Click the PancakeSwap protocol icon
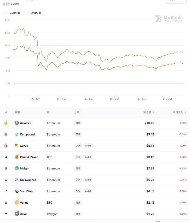 (17, 157)
